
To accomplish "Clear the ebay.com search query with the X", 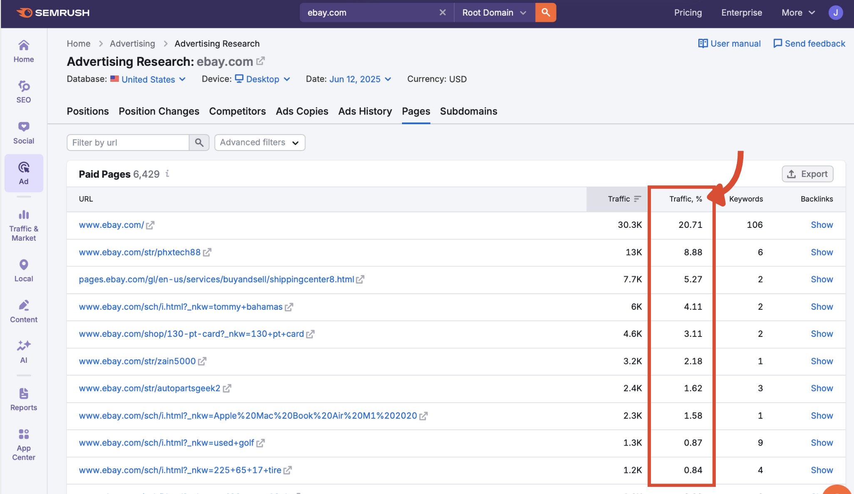I will tap(442, 12).
